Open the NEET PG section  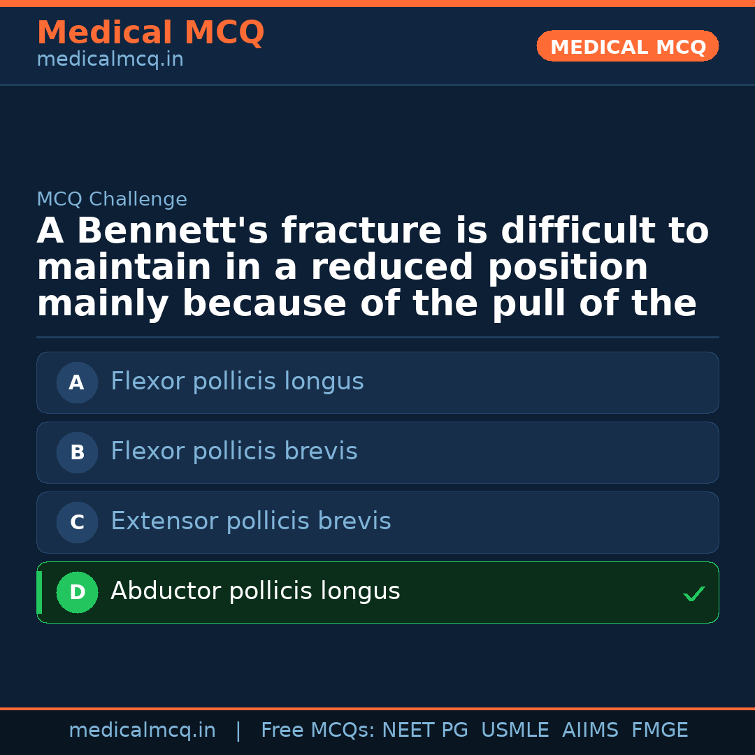(424, 729)
